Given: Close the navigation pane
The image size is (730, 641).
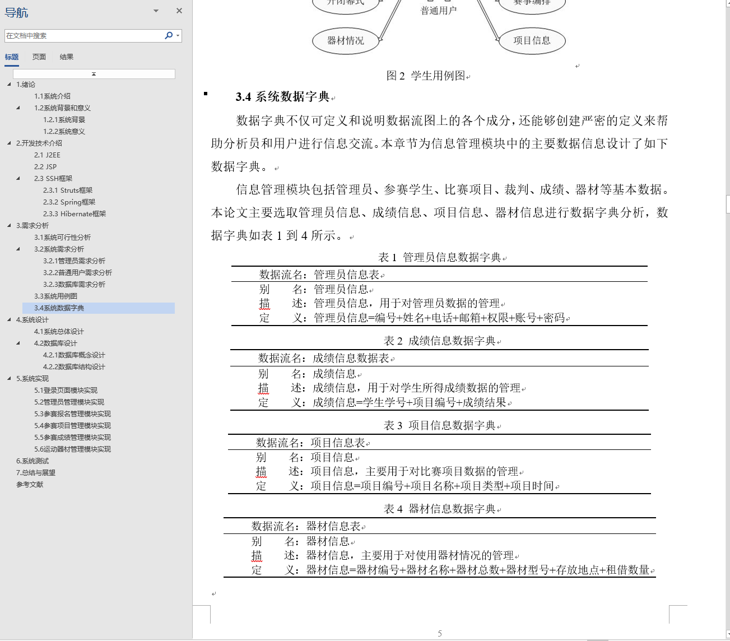Looking at the screenshot, I should 179,11.
